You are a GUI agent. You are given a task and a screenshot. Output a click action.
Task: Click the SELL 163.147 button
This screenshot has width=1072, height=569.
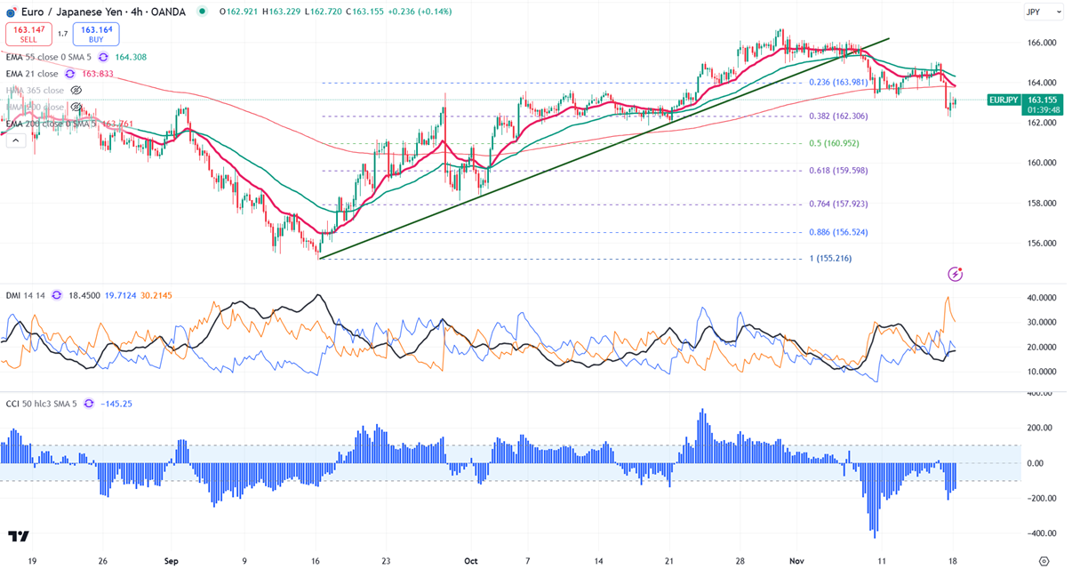[28, 35]
